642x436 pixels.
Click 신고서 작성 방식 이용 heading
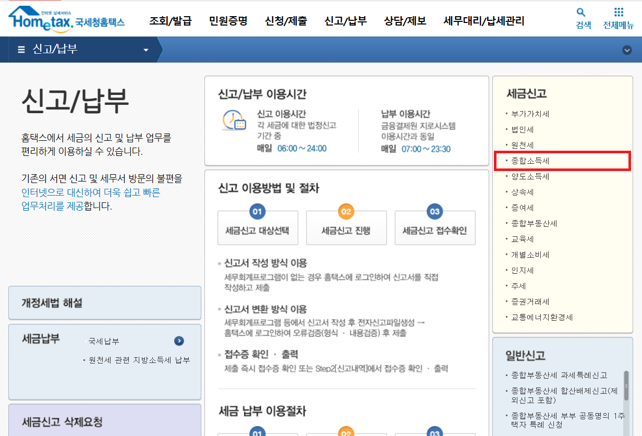coord(265,263)
